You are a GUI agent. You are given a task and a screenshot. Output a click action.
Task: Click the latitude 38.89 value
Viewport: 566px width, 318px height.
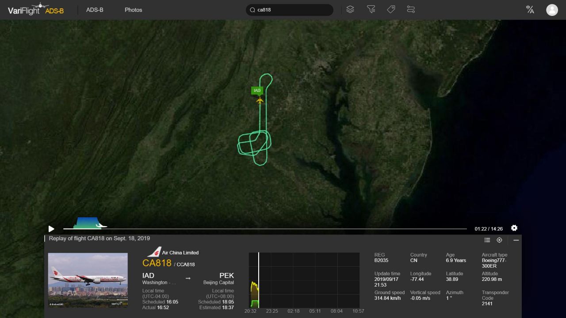tap(451, 280)
